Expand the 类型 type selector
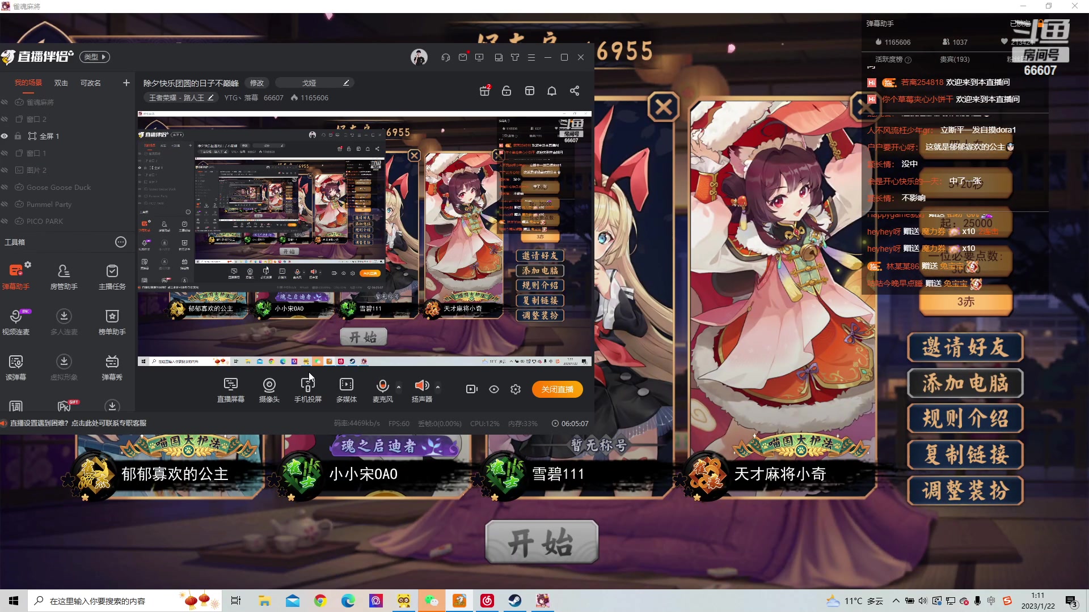 (95, 57)
